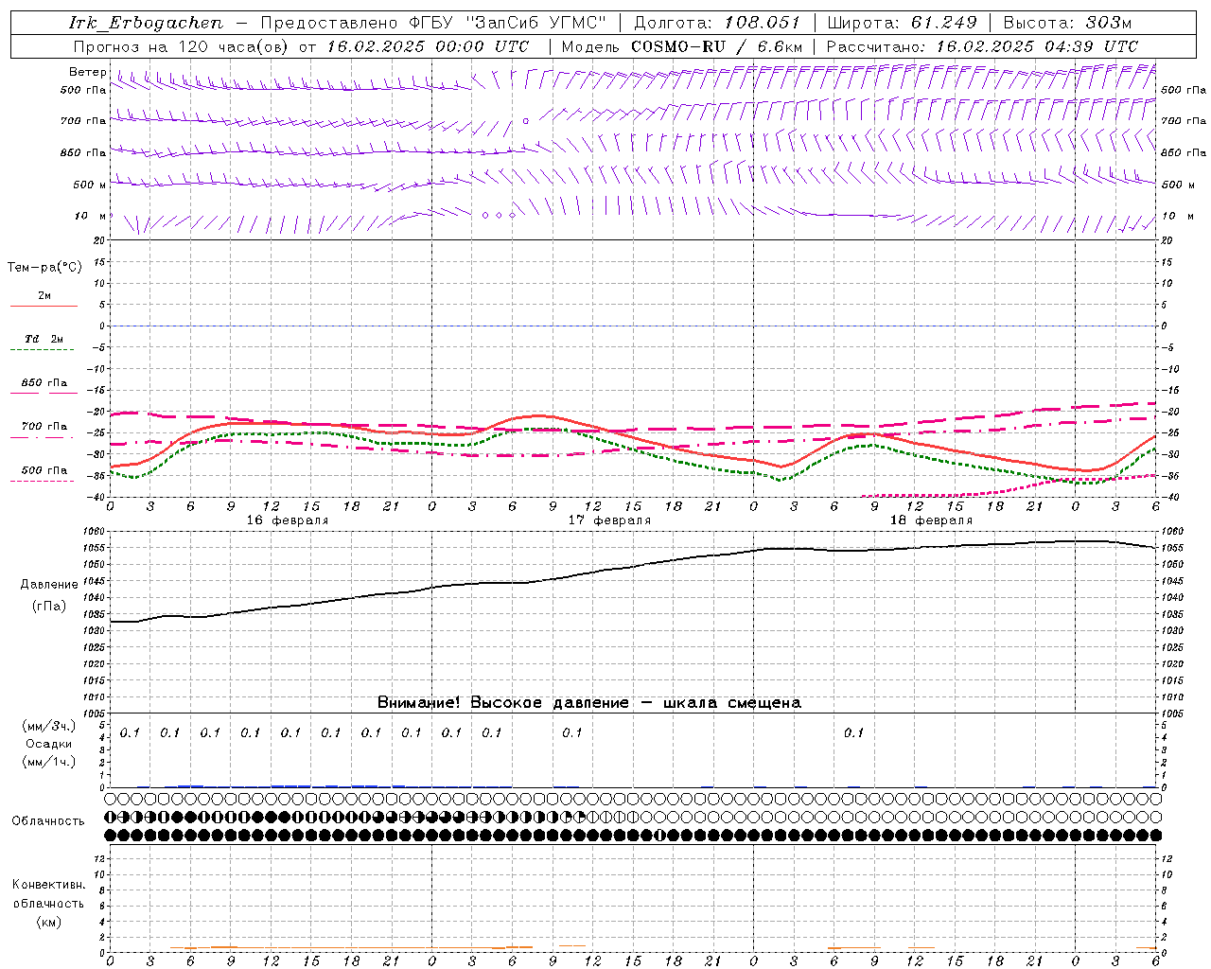Select the 17 февраля date label
This screenshot has width=1211, height=969.
(x=609, y=520)
